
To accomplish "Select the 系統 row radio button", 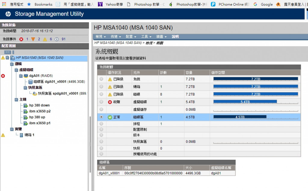I will point(101,79).
